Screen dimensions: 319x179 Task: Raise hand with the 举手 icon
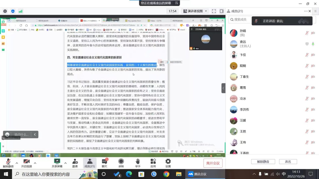[x=138, y=163]
